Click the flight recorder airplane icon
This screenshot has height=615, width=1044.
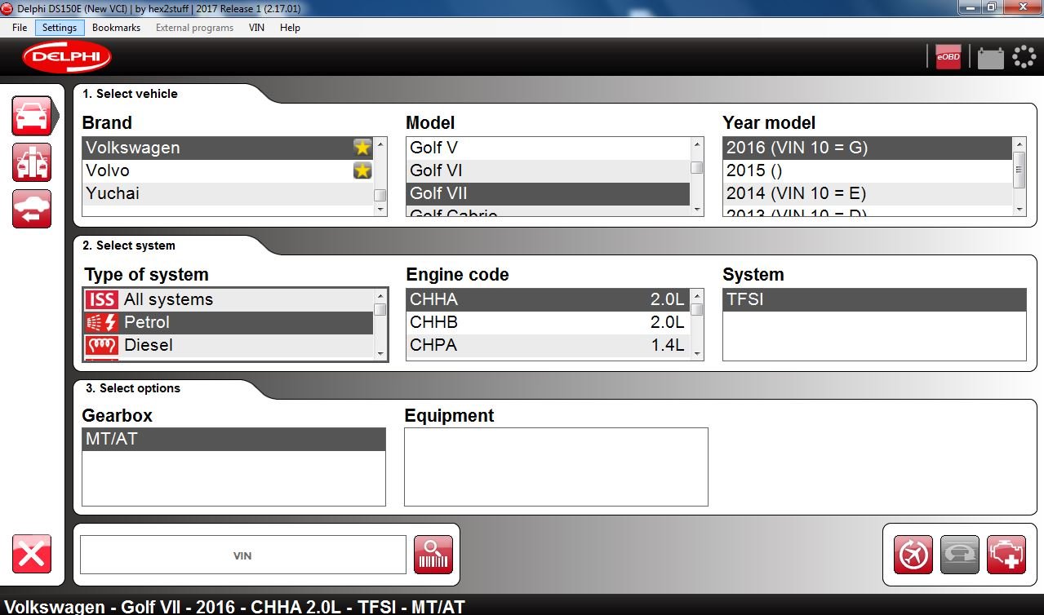tap(913, 555)
